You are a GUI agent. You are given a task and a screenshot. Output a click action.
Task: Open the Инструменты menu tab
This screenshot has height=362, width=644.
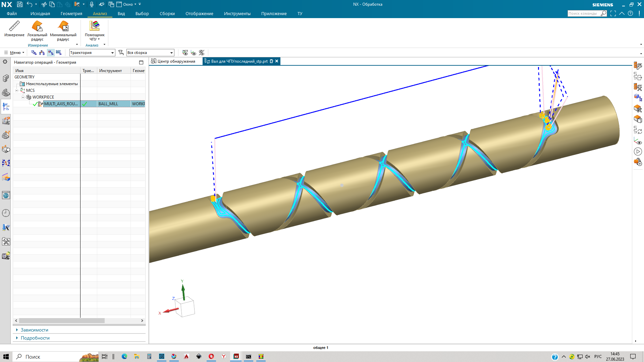(x=237, y=14)
